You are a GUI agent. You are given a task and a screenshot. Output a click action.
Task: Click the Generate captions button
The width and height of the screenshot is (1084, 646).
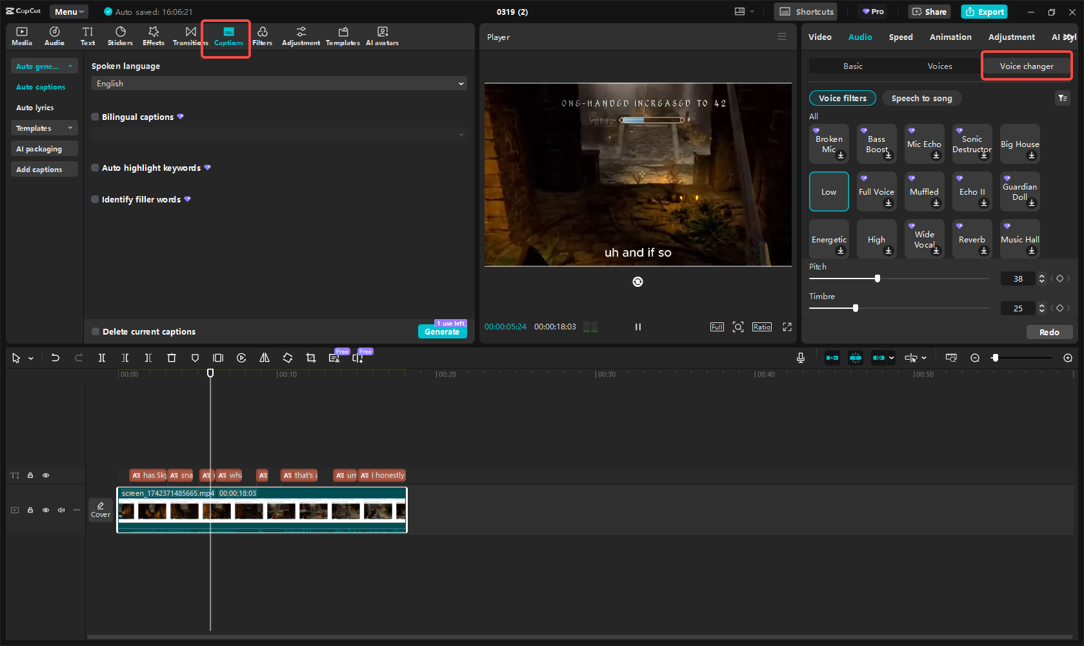443,331
